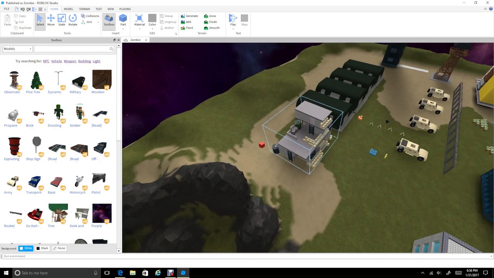Open Windows Start menu
Image resolution: width=494 pixels, height=278 pixels.
[6, 273]
